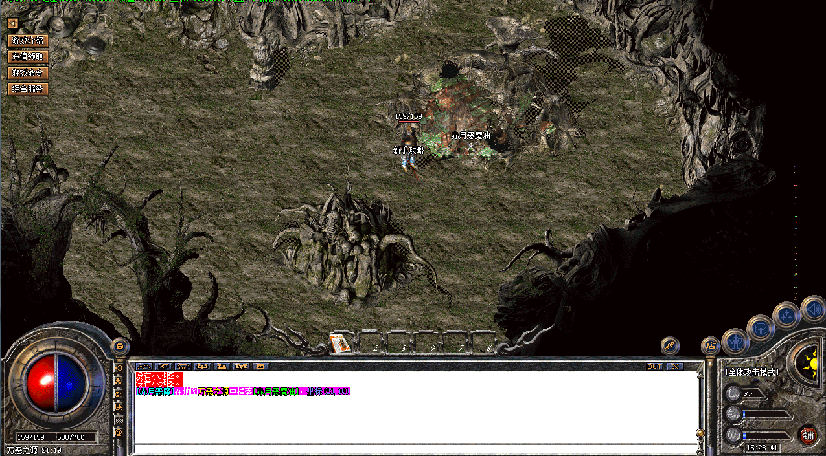
Task: Click the 充值领取 button
Action: [x=28, y=56]
